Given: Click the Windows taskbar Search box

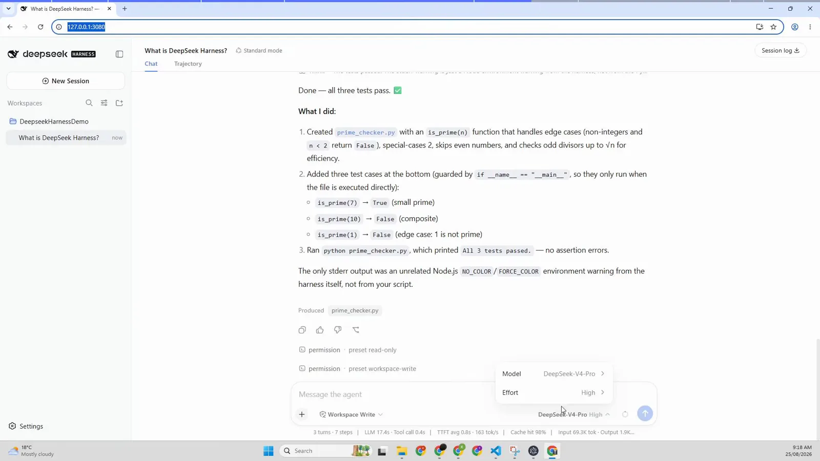Looking at the screenshot, I should [326, 451].
